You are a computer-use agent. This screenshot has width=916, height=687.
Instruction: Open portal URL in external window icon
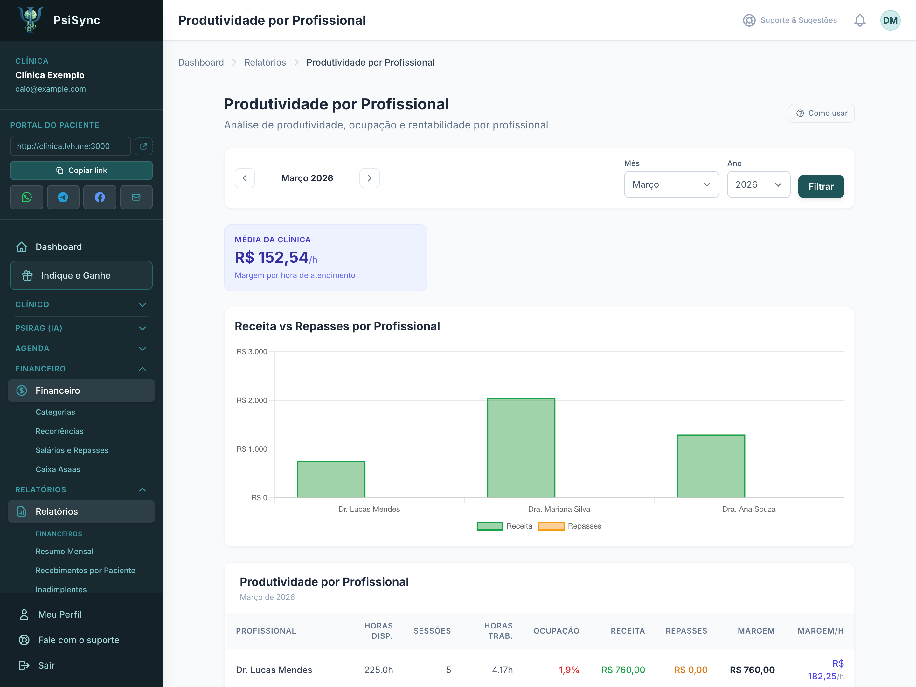[144, 146]
